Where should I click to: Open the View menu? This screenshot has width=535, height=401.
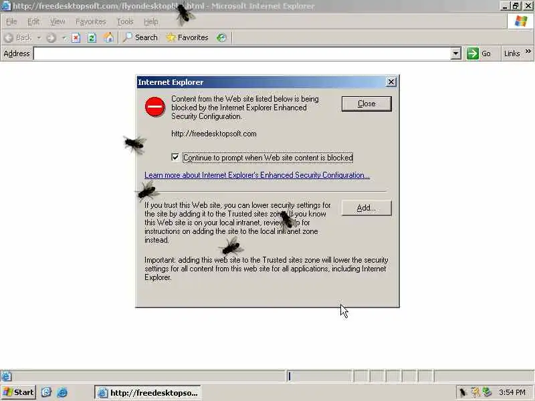pyautogui.click(x=58, y=21)
